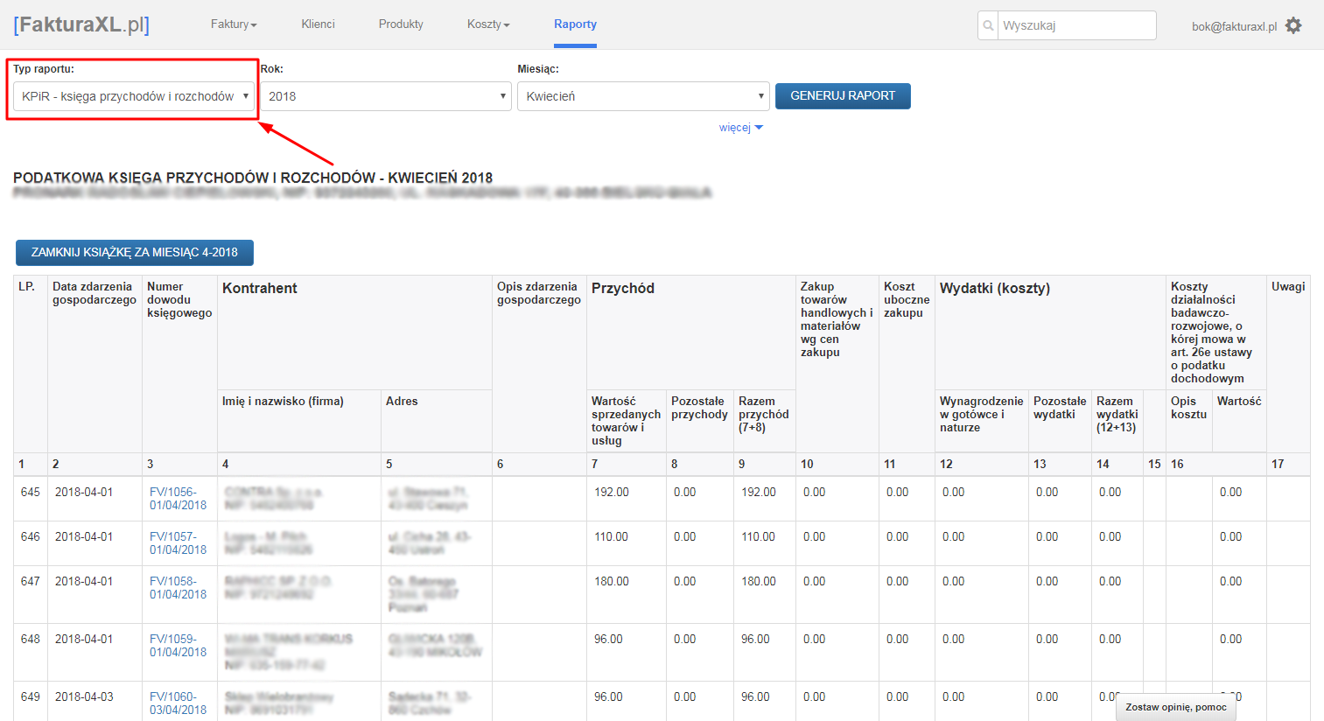
Task: Open the Typ raportu dropdown
Action: (x=134, y=96)
